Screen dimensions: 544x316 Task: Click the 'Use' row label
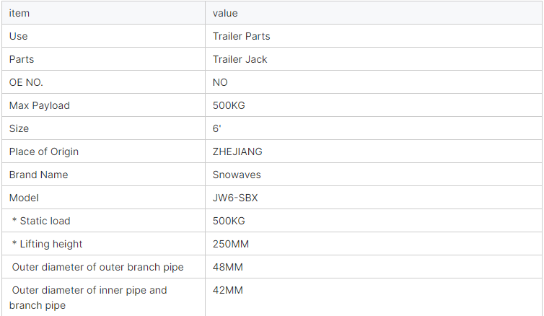tap(18, 36)
